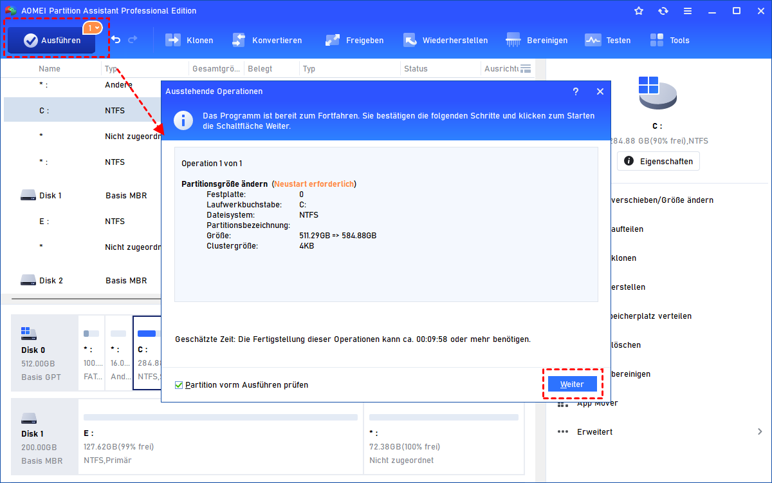This screenshot has width=772, height=483.
Task: Open the hamburger menu in title bar
Action: [x=688, y=11]
